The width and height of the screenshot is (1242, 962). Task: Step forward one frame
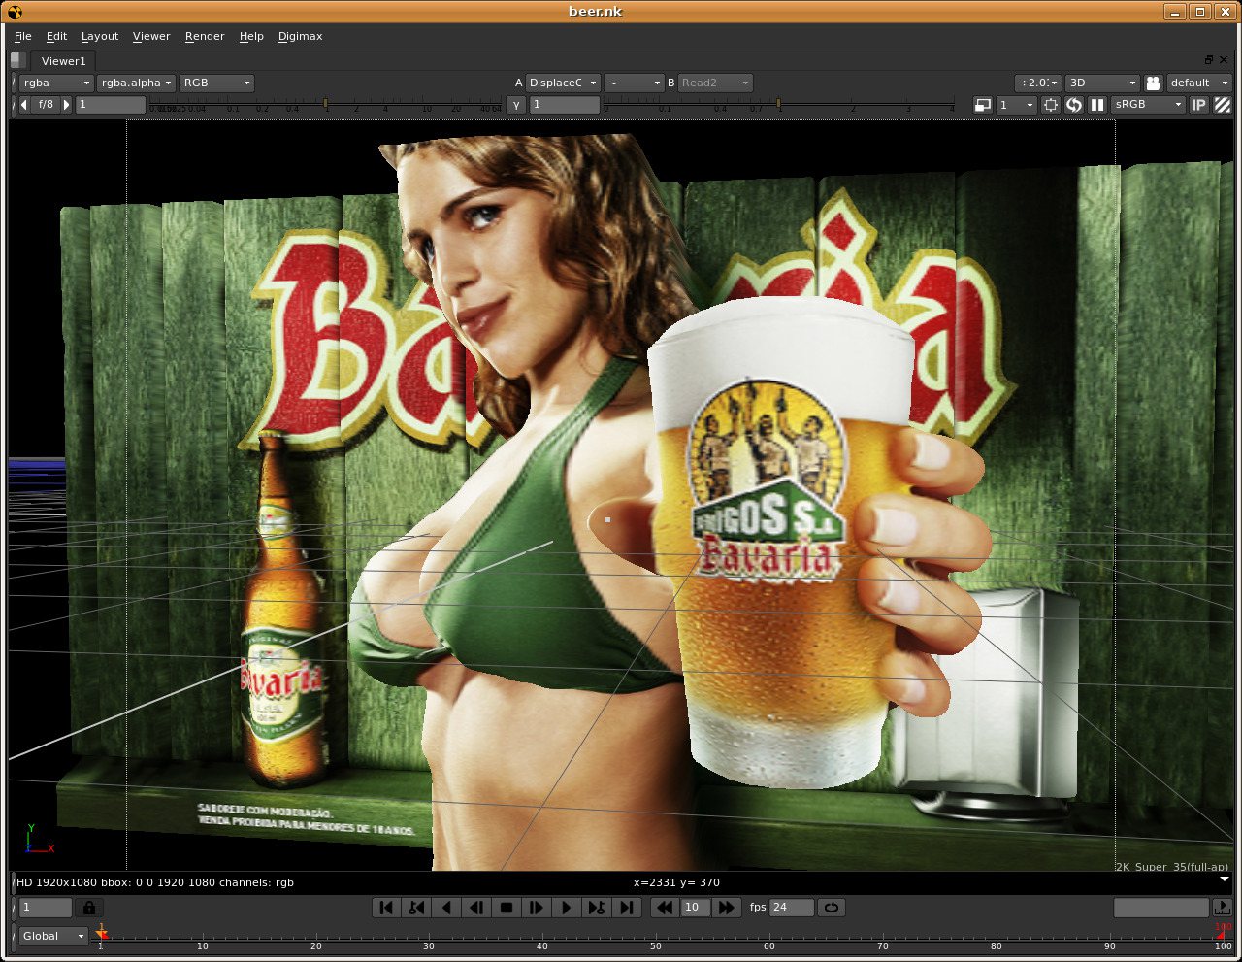(x=537, y=908)
